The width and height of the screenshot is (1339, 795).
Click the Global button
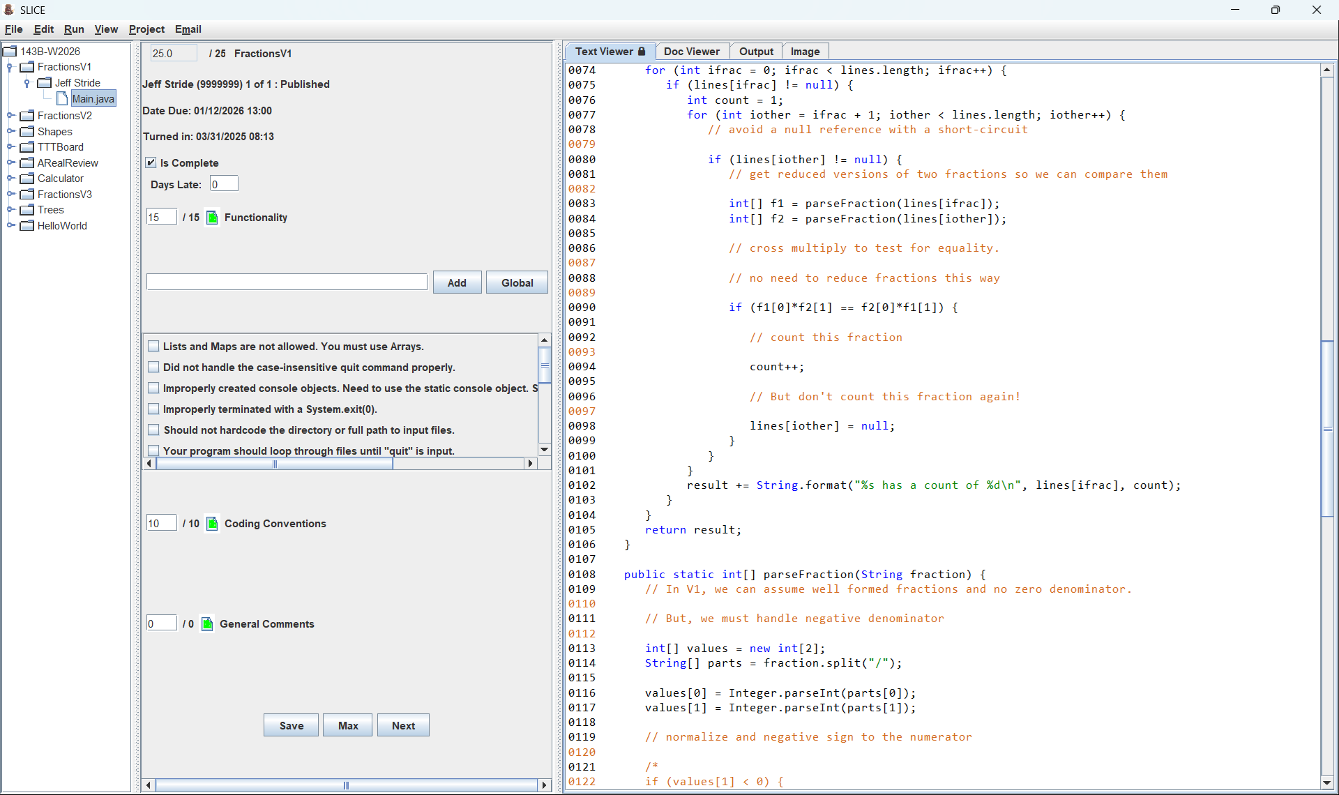517,282
